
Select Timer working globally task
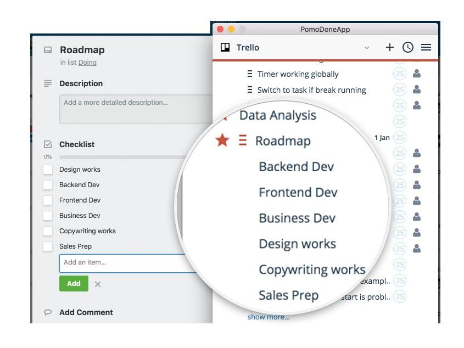click(298, 74)
